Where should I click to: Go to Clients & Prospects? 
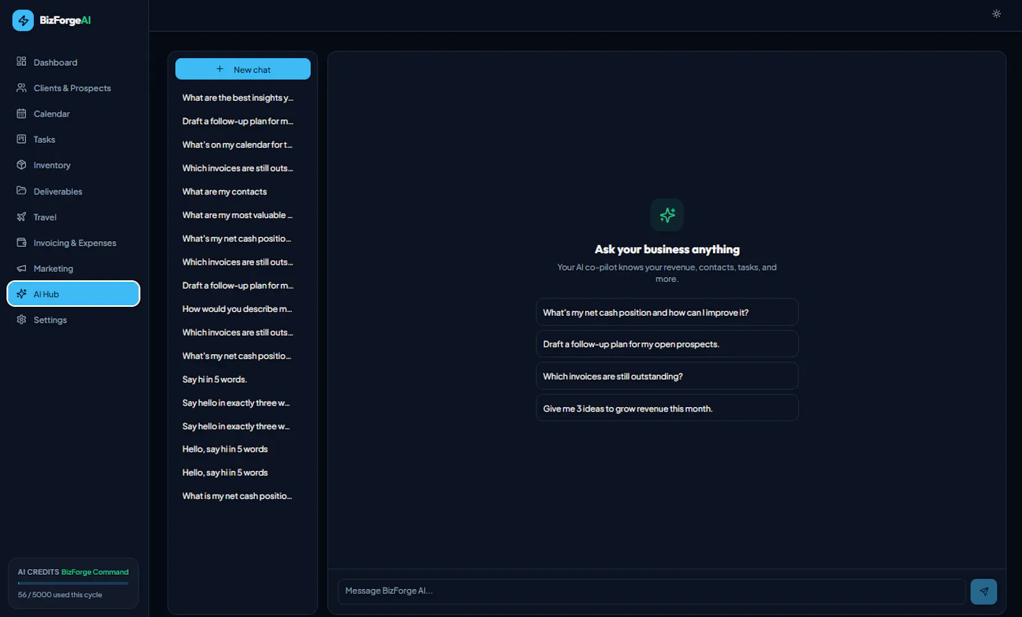click(x=73, y=88)
